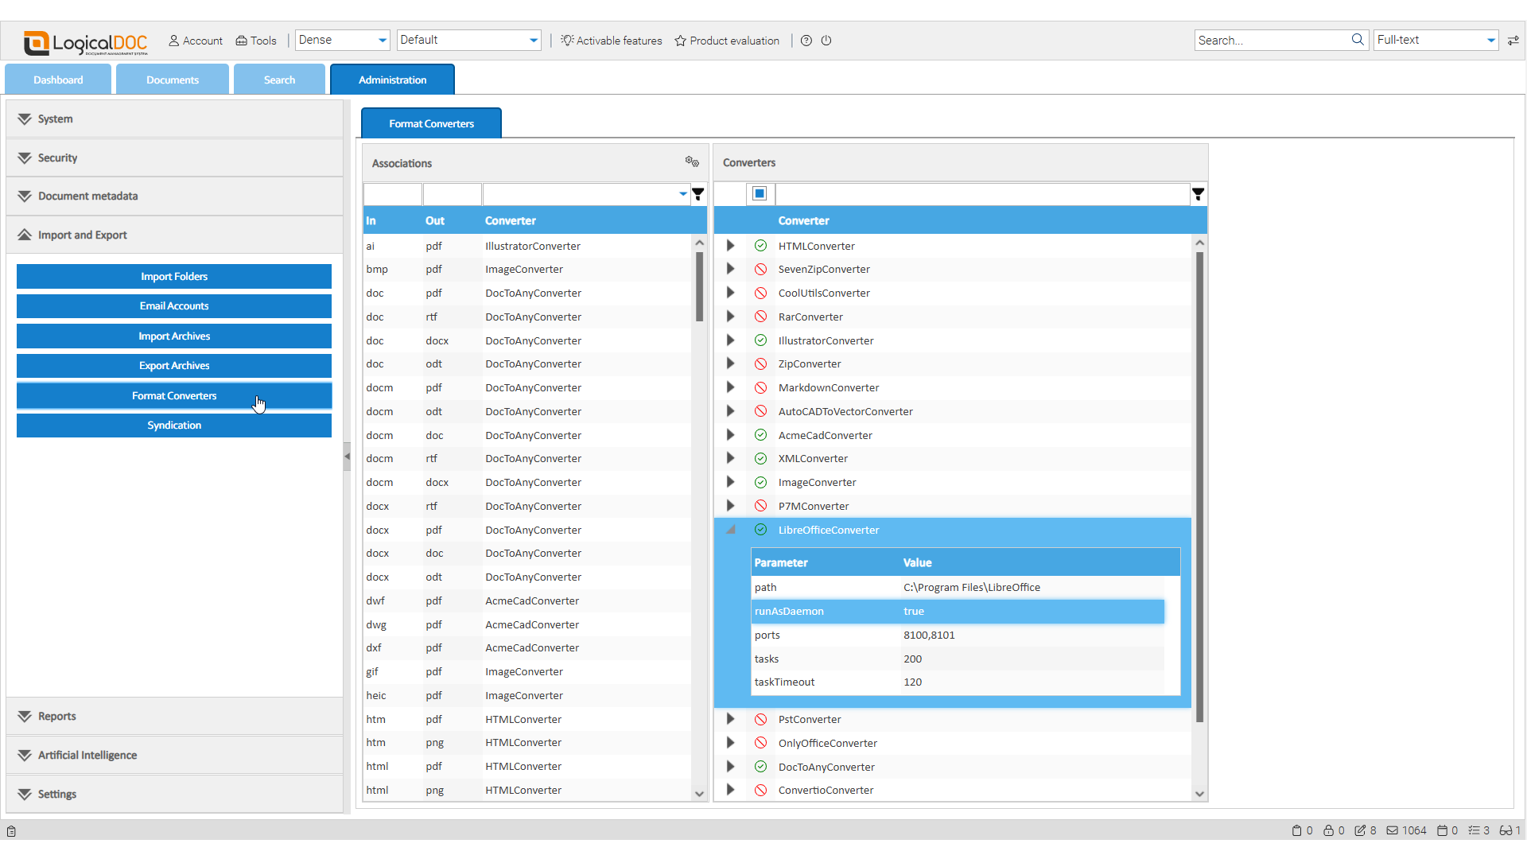Click the Associations filter funnel icon

point(697,194)
